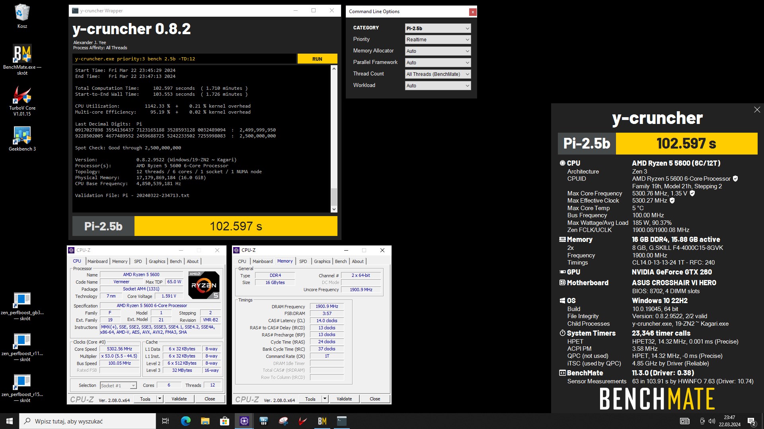The height and width of the screenshot is (429, 764).
Task: Open Socket #1 selection dropdown in CPU-Z
Action: click(118, 385)
